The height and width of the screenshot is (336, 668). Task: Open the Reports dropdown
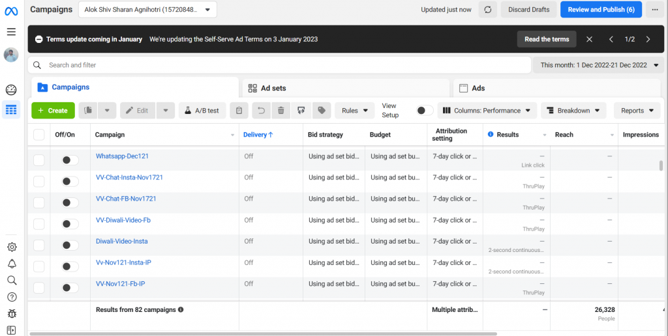click(x=637, y=111)
